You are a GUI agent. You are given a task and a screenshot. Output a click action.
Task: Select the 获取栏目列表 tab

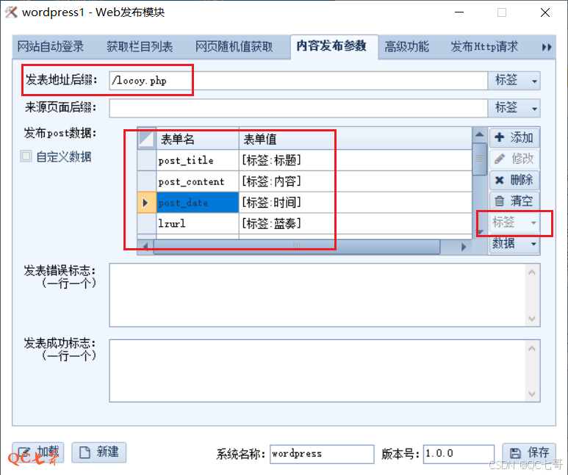[x=140, y=46]
